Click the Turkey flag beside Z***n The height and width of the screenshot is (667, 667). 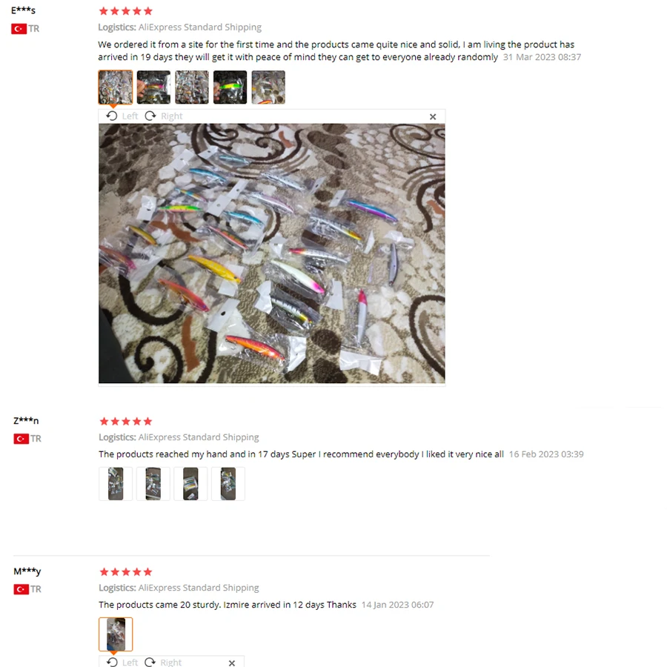point(21,439)
